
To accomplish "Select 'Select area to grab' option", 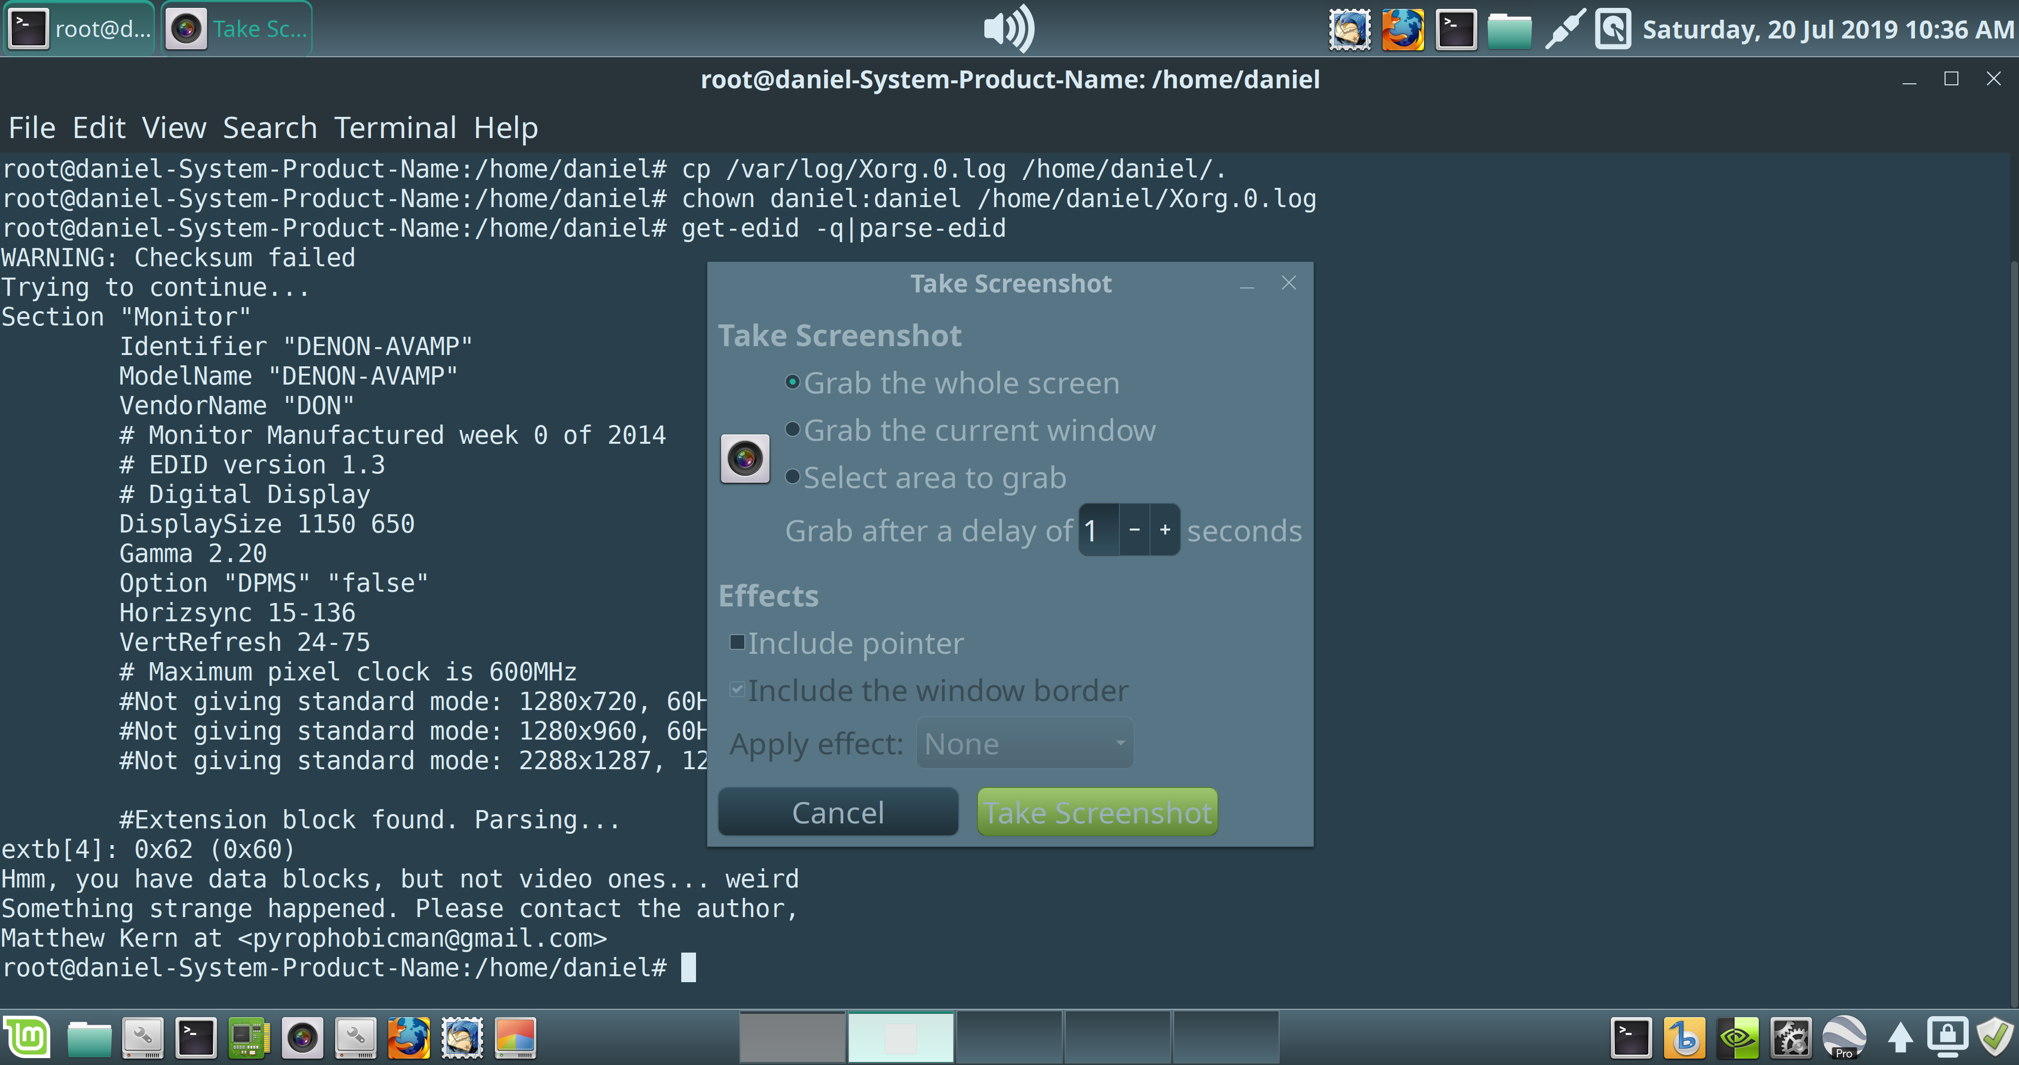I will point(926,478).
